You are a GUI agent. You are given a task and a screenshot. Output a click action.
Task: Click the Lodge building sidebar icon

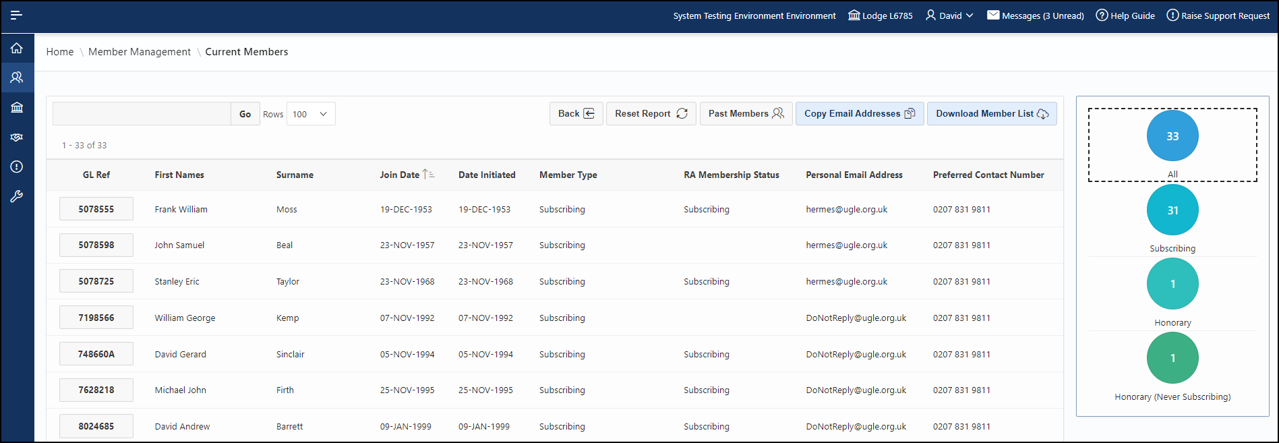(x=17, y=107)
